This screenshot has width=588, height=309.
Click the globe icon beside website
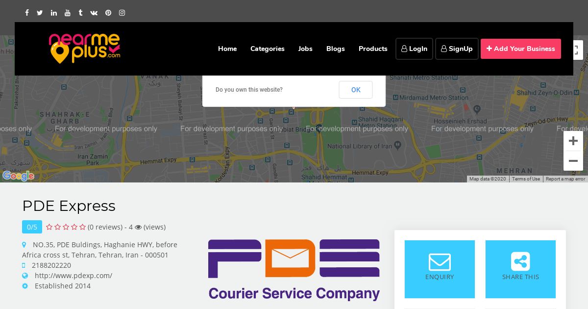pyautogui.click(x=25, y=276)
